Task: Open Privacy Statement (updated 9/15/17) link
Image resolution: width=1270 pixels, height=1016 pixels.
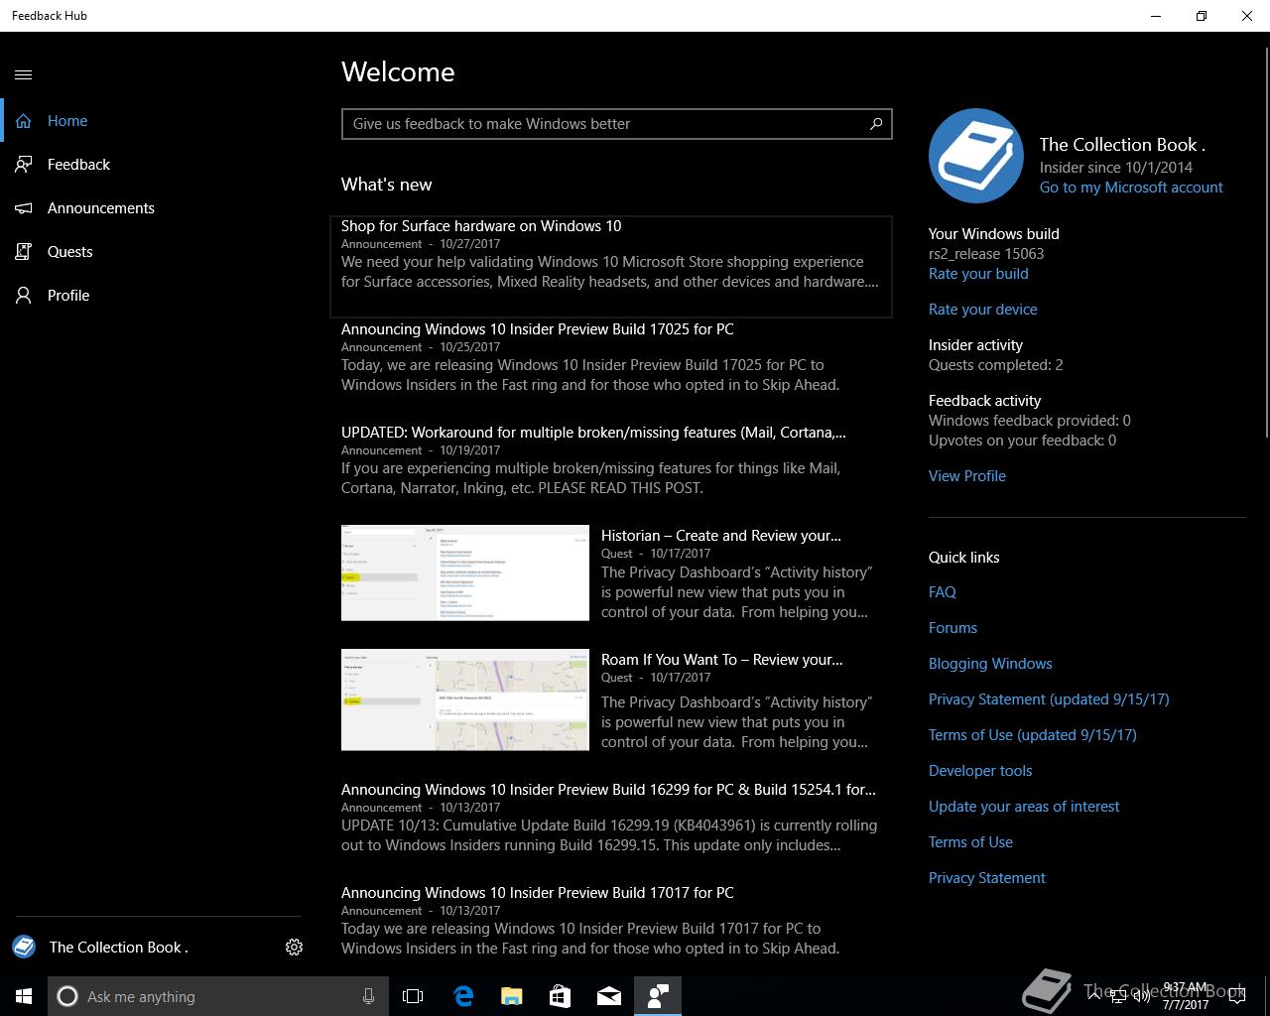Action: [x=1049, y=699]
